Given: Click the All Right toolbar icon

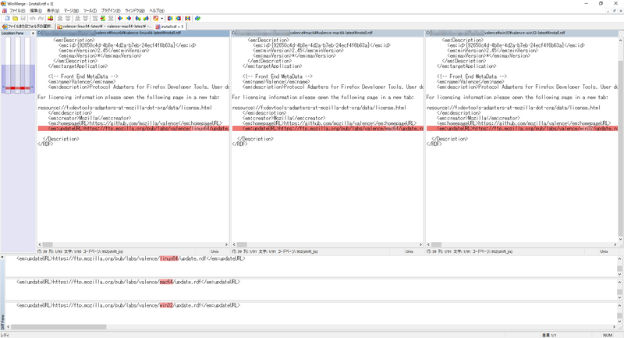Looking at the screenshot, I should (170, 18).
